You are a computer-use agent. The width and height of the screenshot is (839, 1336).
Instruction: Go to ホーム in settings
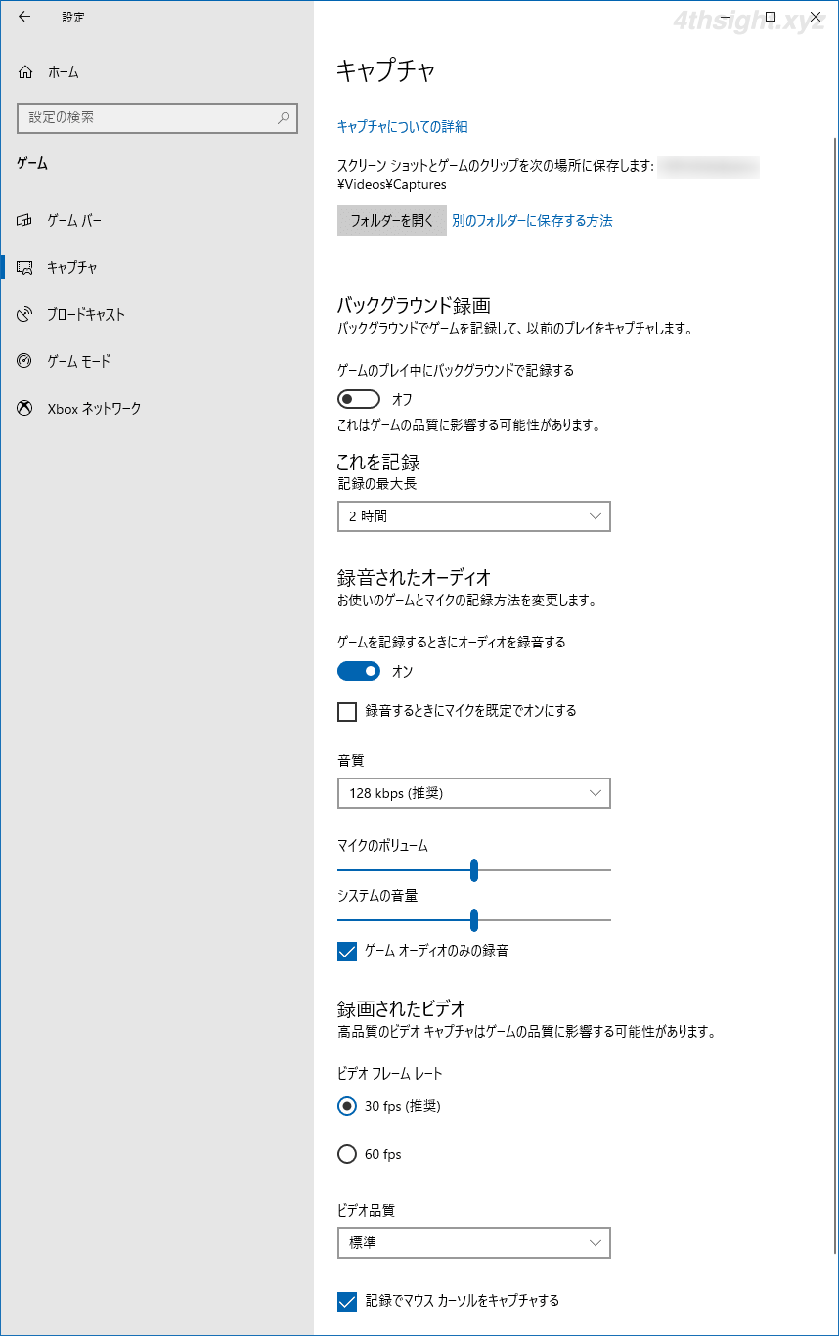(x=156, y=72)
